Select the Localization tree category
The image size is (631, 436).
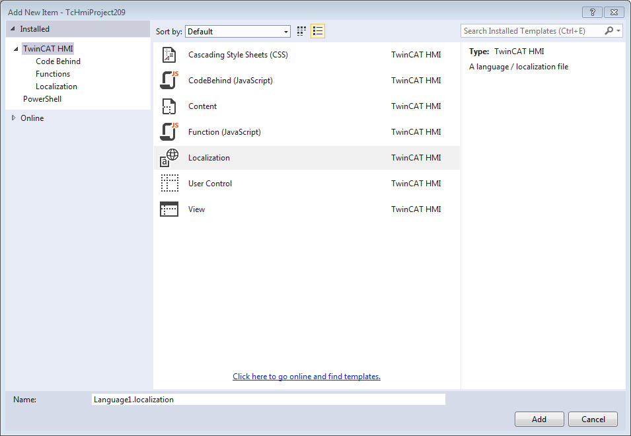click(x=56, y=86)
